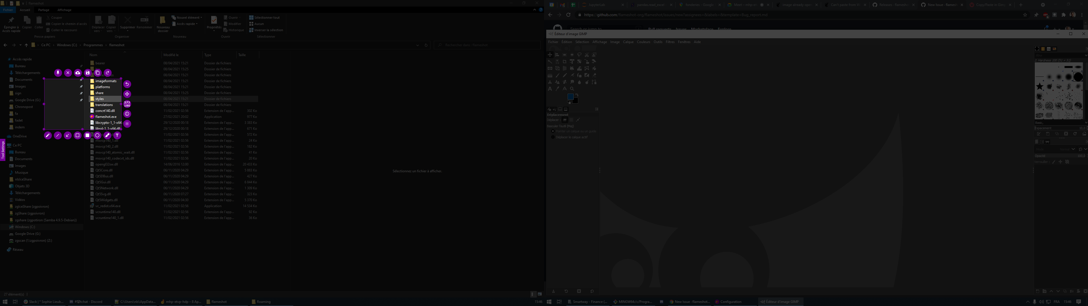This screenshot has width=1088, height=306.
Task: Click flameshot.exe in the file list
Action: click(106, 117)
